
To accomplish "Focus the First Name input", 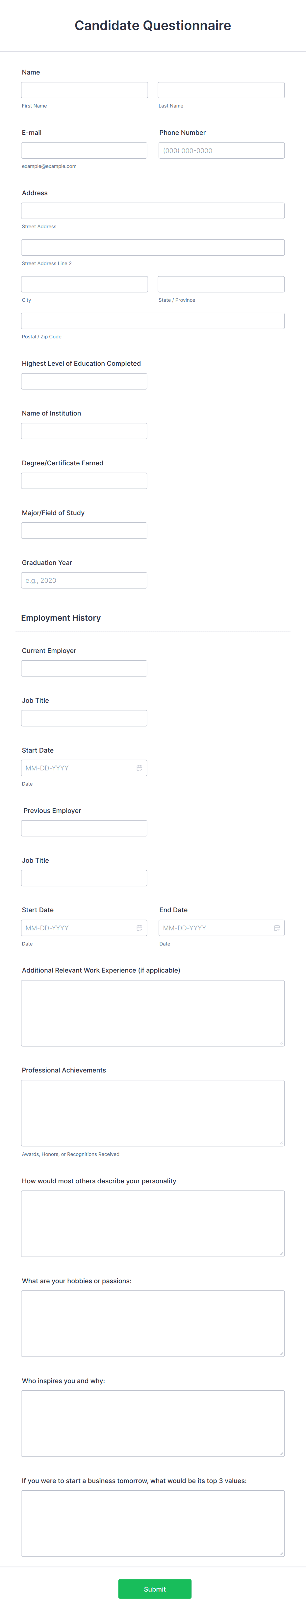I will pyautogui.click(x=85, y=90).
